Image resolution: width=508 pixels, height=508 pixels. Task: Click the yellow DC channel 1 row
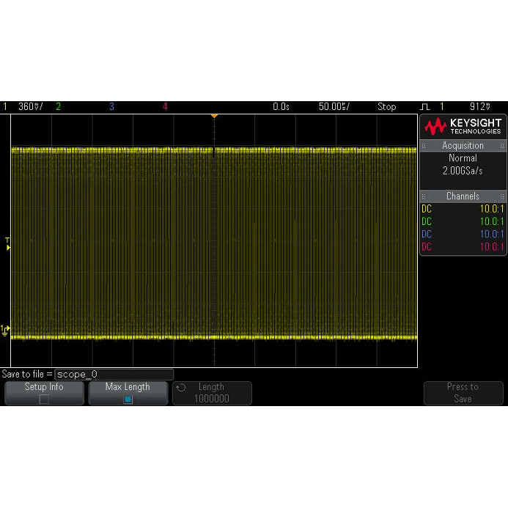(463, 209)
